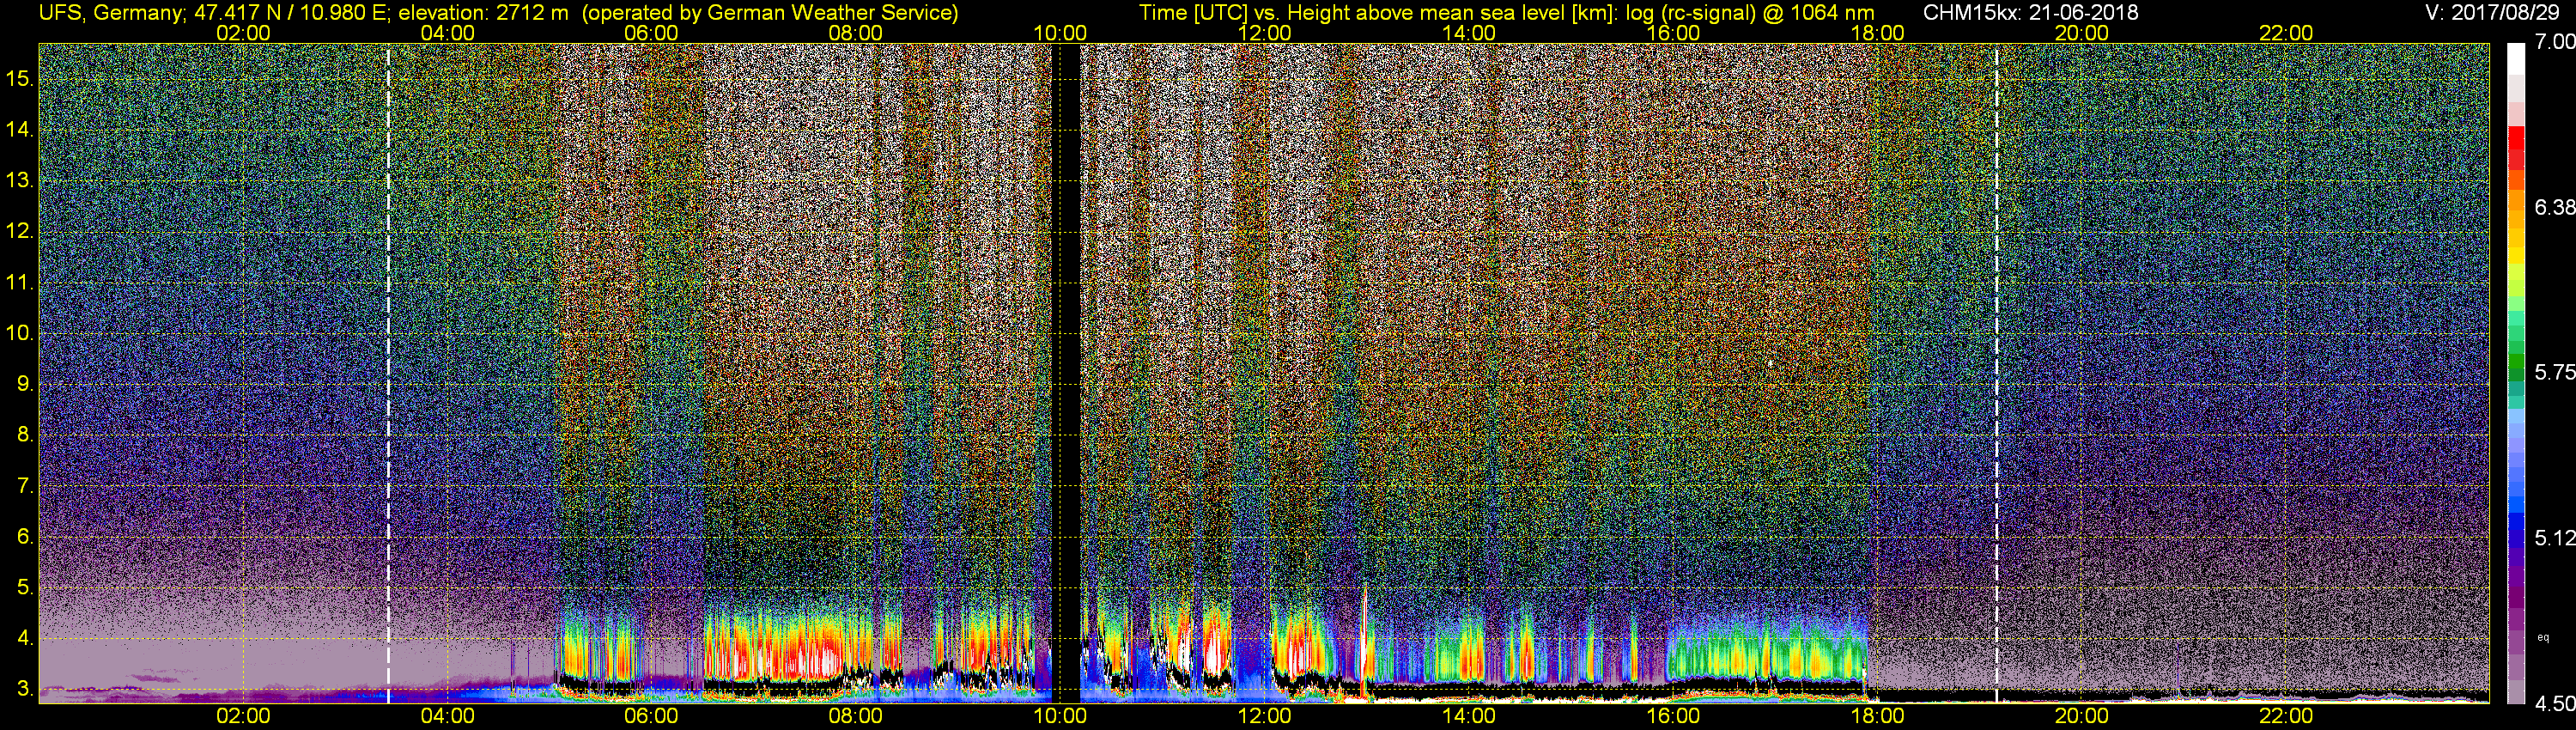Image resolution: width=2576 pixels, height=730 pixels.
Task: Select the 8 km height axis label
Action: (23, 435)
